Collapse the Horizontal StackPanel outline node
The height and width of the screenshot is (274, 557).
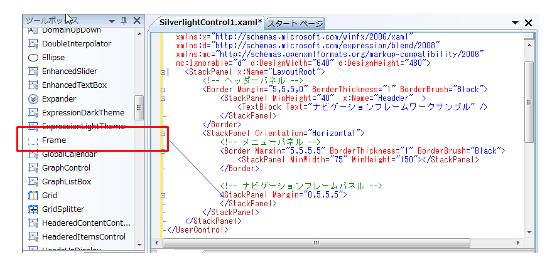[163, 134]
